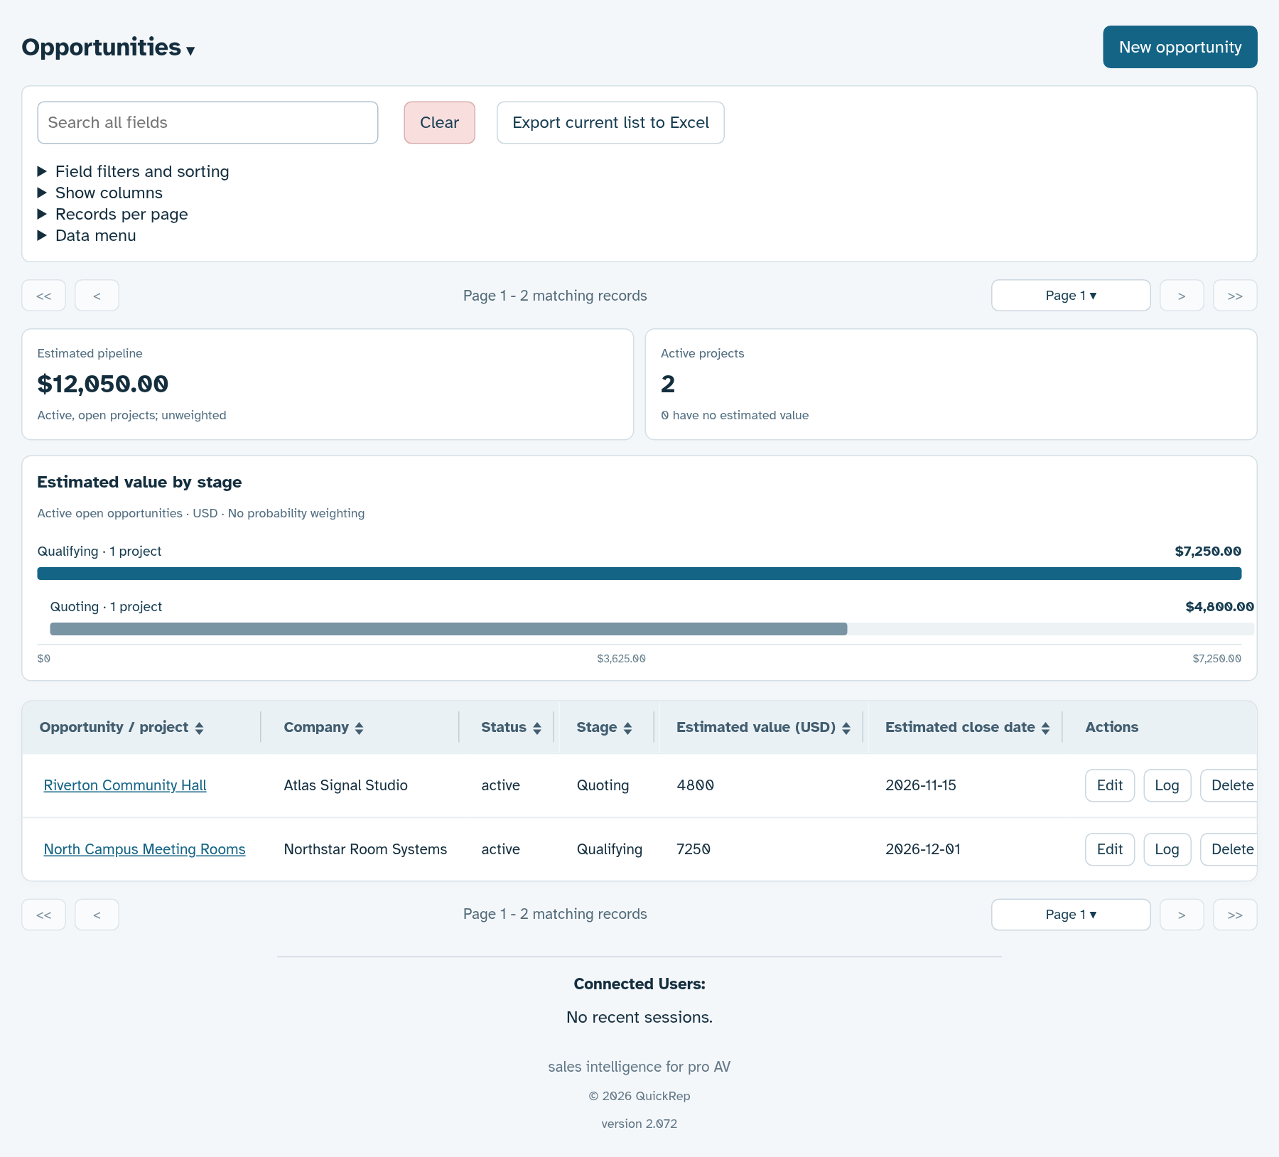The width and height of the screenshot is (1279, 1157).
Task: Open Log for North Campus Meeting Rooms
Action: (1167, 849)
